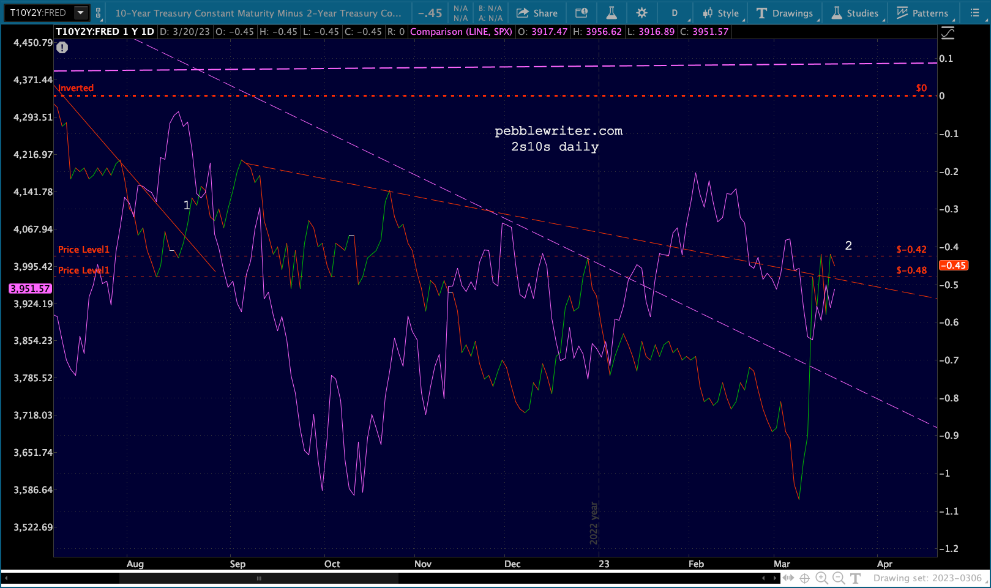
Task: Click the T10Y2Y:FRED 1 Y 1D chart label
Action: (105, 32)
